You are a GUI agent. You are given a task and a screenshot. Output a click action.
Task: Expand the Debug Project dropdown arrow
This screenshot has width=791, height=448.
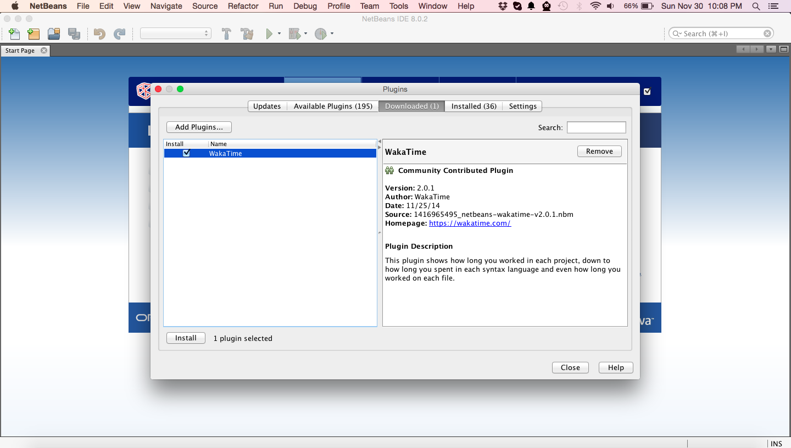pos(305,34)
